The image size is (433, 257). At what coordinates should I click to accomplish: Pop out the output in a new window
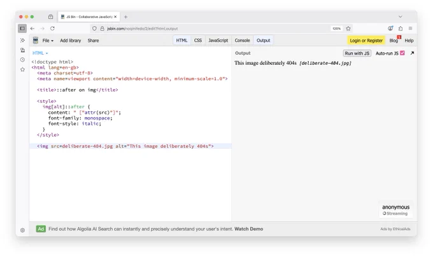coord(412,53)
